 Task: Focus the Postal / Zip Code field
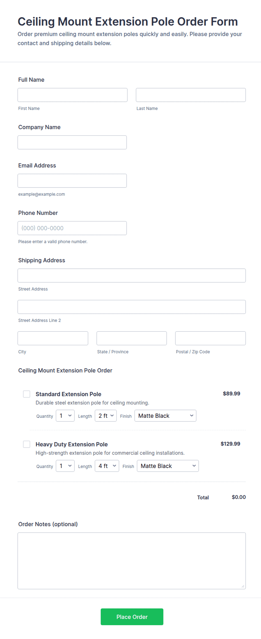pos(210,338)
